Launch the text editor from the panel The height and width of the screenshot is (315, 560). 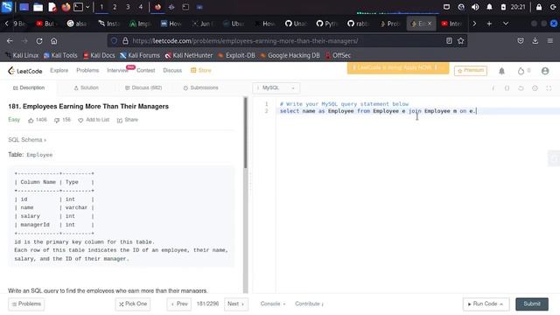(x=52, y=7)
